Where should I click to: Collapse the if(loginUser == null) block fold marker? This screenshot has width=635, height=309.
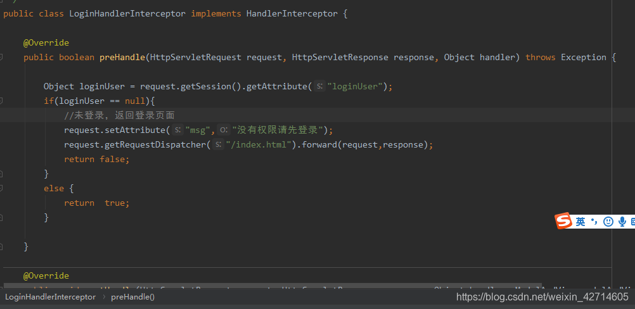point(1,101)
